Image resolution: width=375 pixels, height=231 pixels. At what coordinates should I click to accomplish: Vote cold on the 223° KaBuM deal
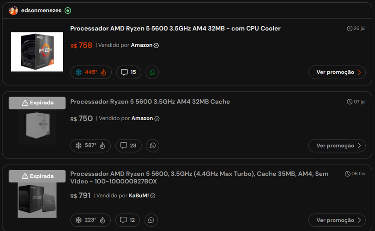pos(79,220)
